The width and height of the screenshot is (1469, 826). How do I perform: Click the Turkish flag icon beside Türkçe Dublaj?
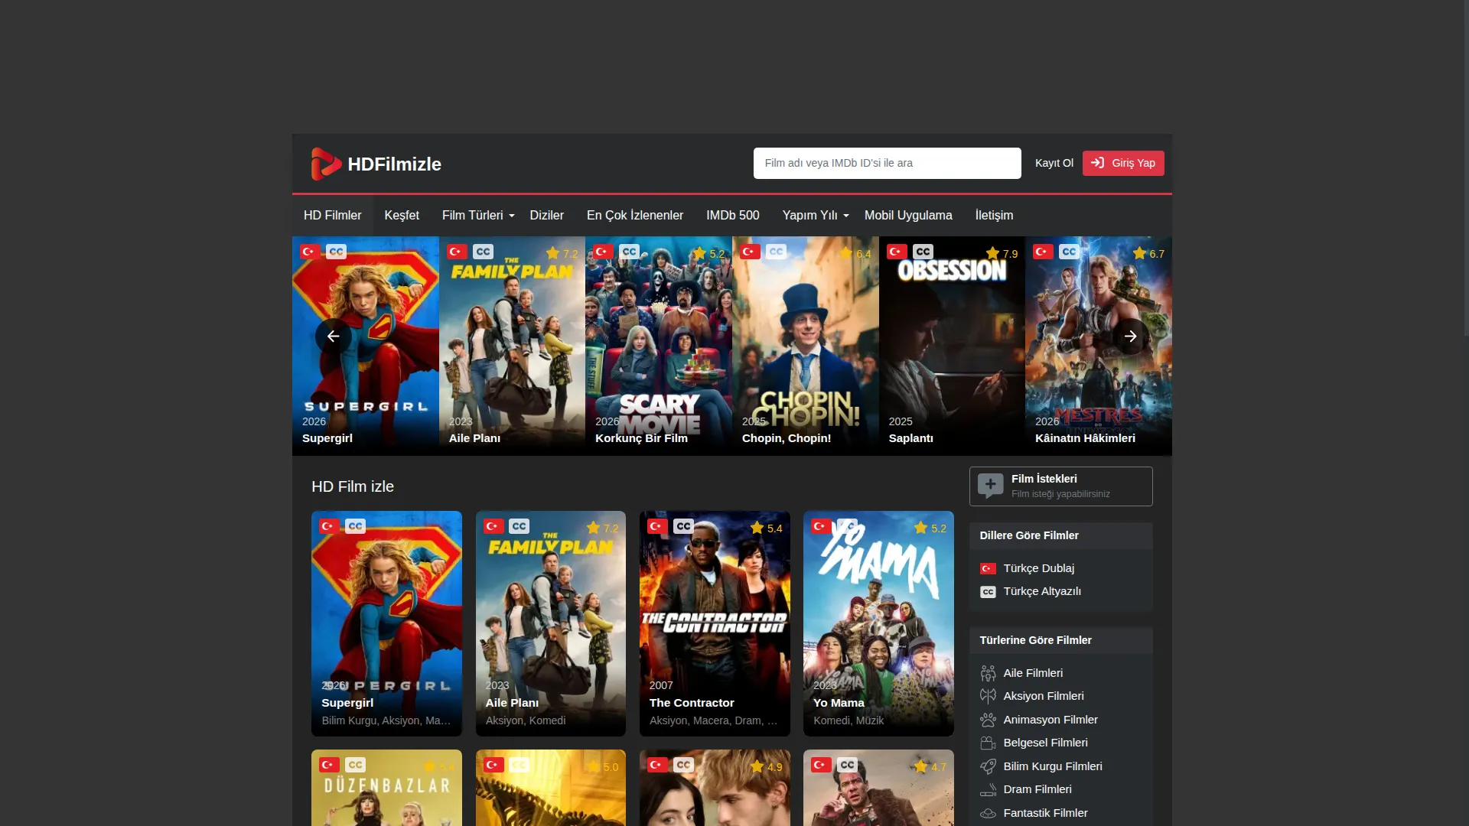(988, 568)
